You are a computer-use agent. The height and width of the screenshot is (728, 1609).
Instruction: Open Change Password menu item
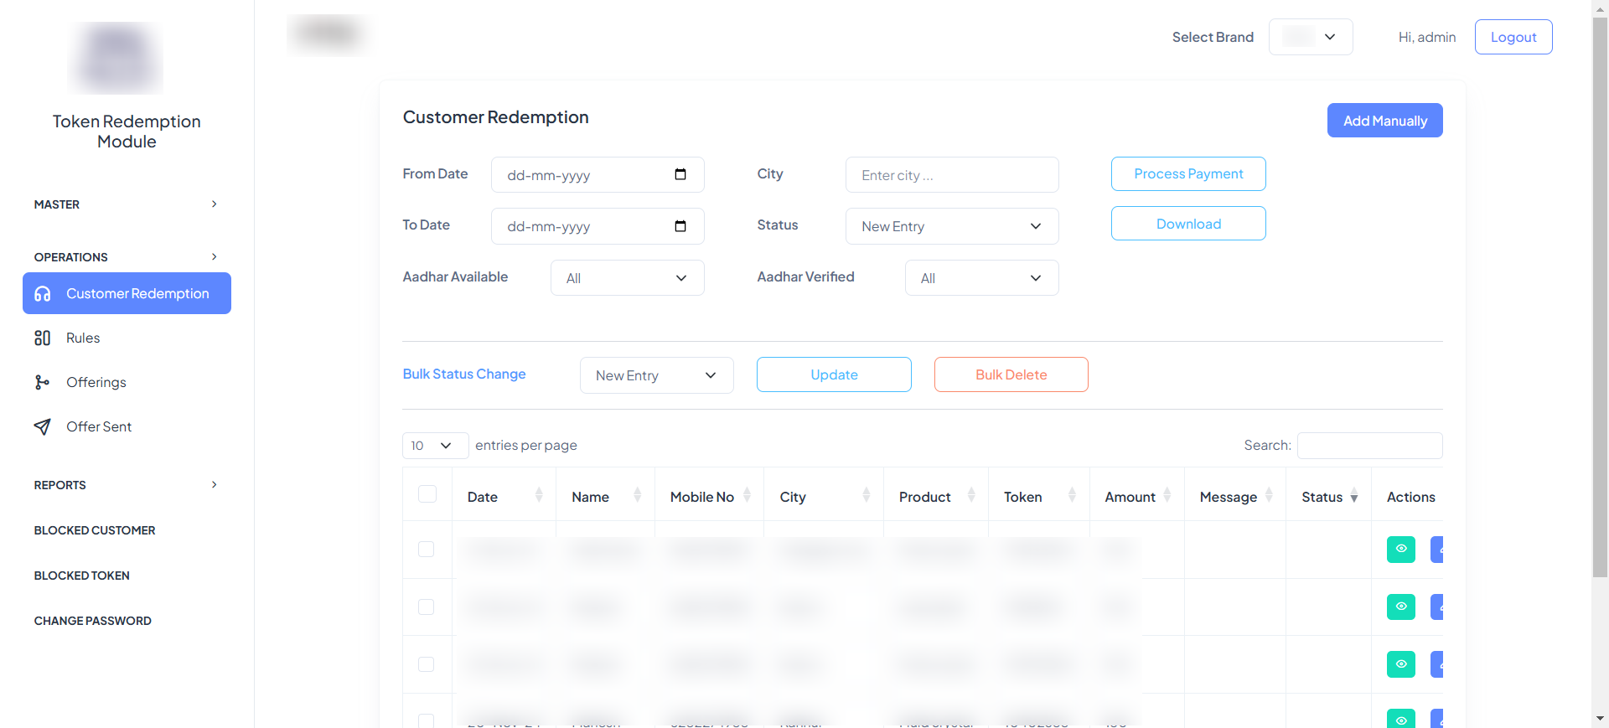93,621
